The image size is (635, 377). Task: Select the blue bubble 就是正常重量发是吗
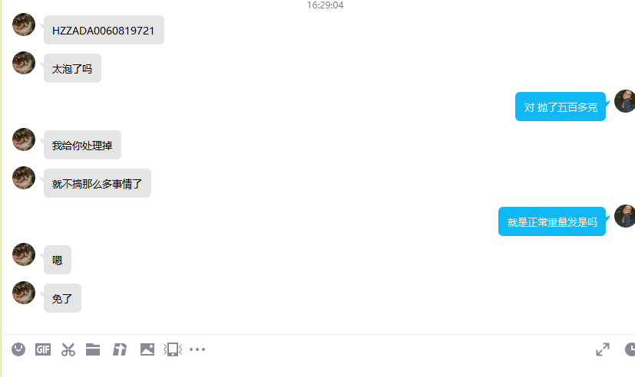click(x=552, y=221)
